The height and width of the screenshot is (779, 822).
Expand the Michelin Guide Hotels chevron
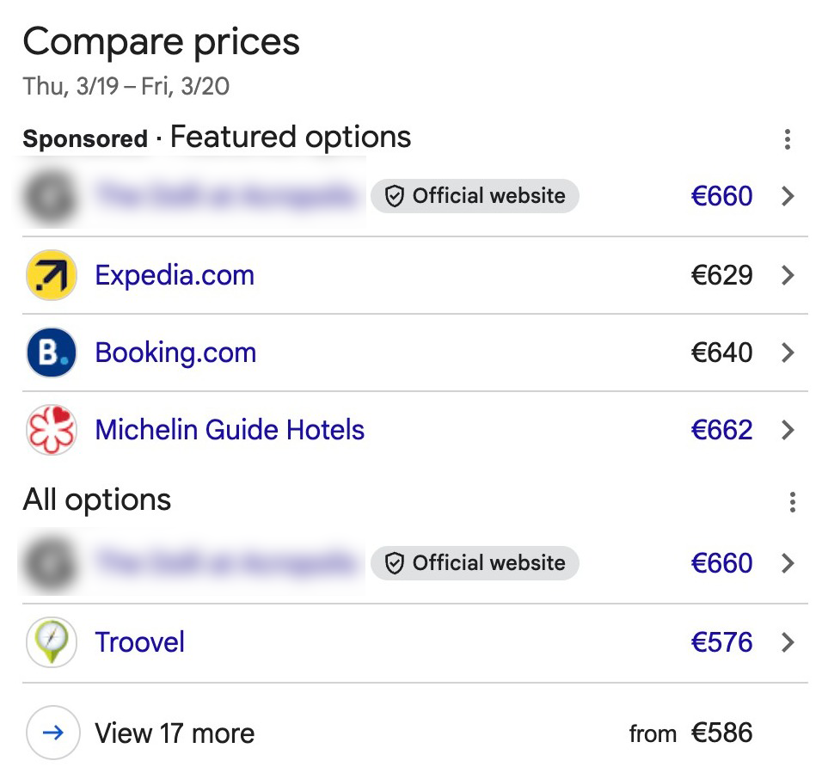point(788,430)
